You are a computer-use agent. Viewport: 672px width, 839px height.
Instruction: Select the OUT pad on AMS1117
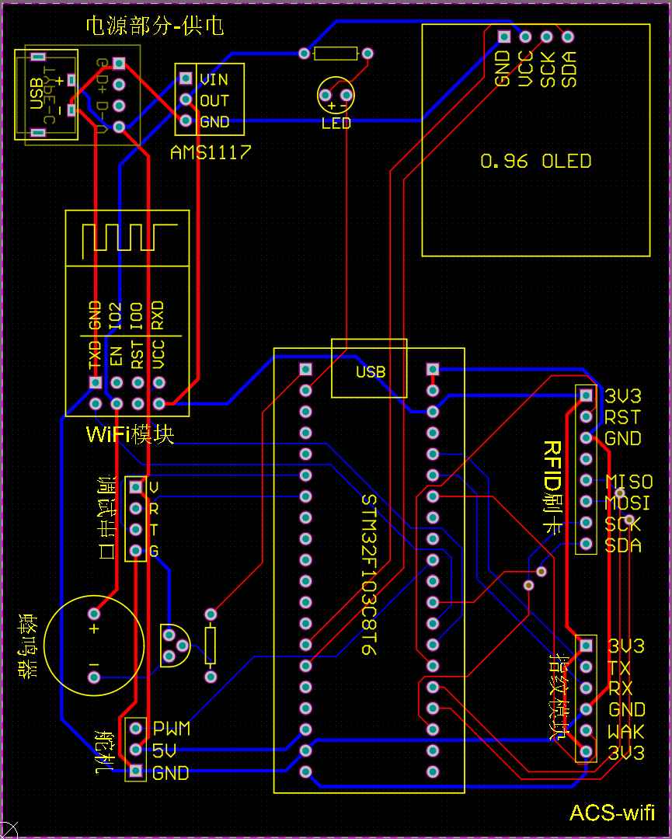click(x=186, y=99)
